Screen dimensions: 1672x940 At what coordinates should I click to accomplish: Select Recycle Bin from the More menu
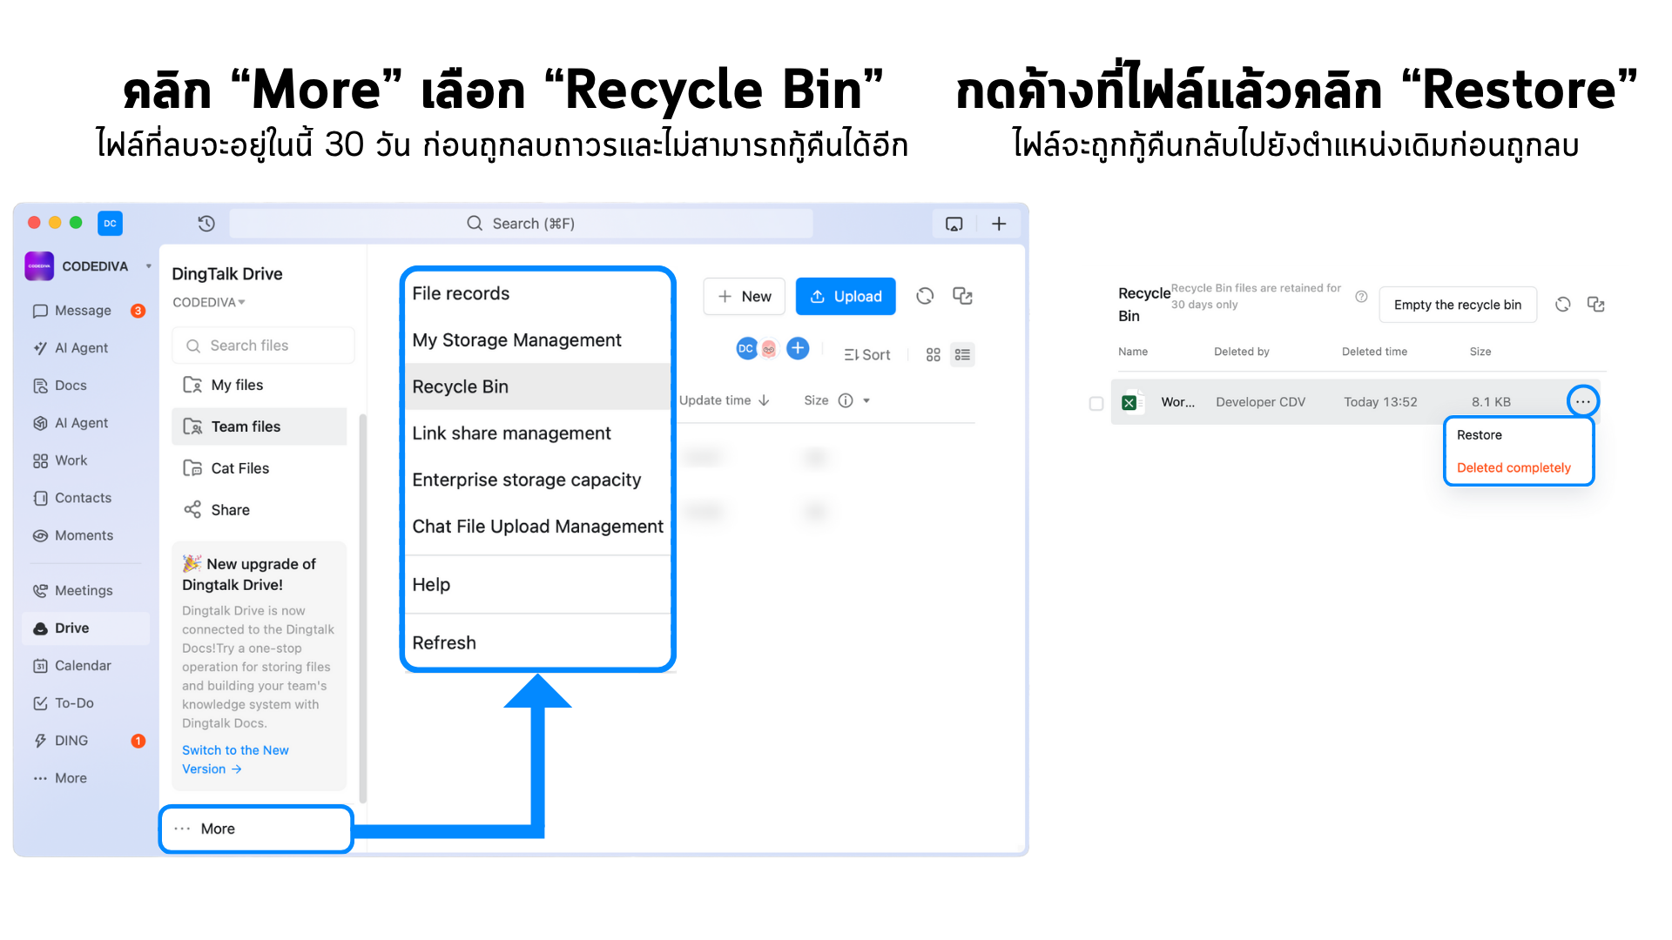coord(460,386)
